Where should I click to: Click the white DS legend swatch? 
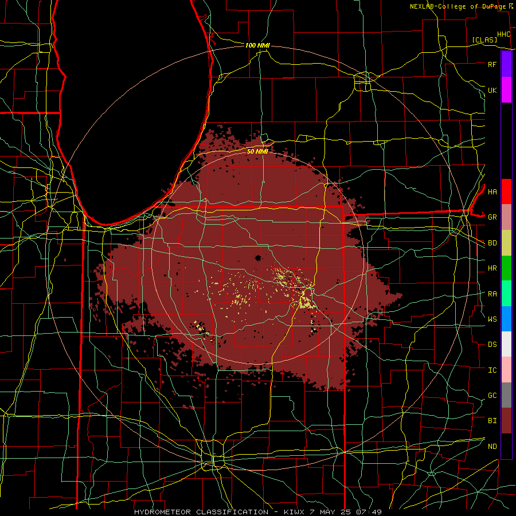[506, 344]
